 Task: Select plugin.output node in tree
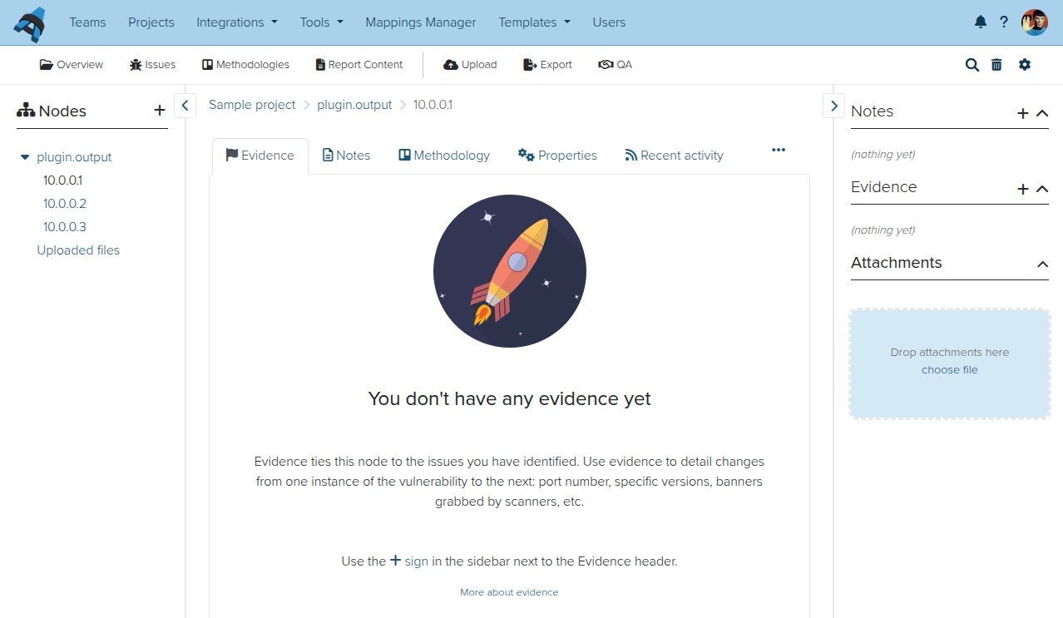[74, 157]
